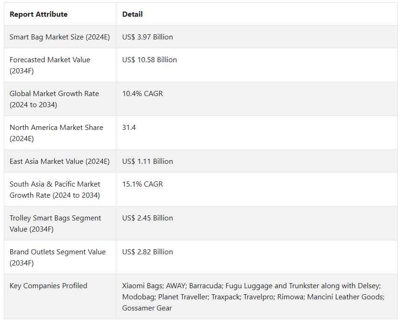The image size is (401, 323).
Task: Click the "US$ 3.97 Billion" value
Action: point(147,37)
